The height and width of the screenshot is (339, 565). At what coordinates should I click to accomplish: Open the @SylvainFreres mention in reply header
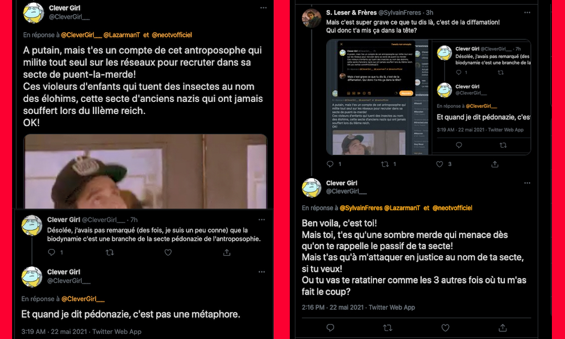361,208
